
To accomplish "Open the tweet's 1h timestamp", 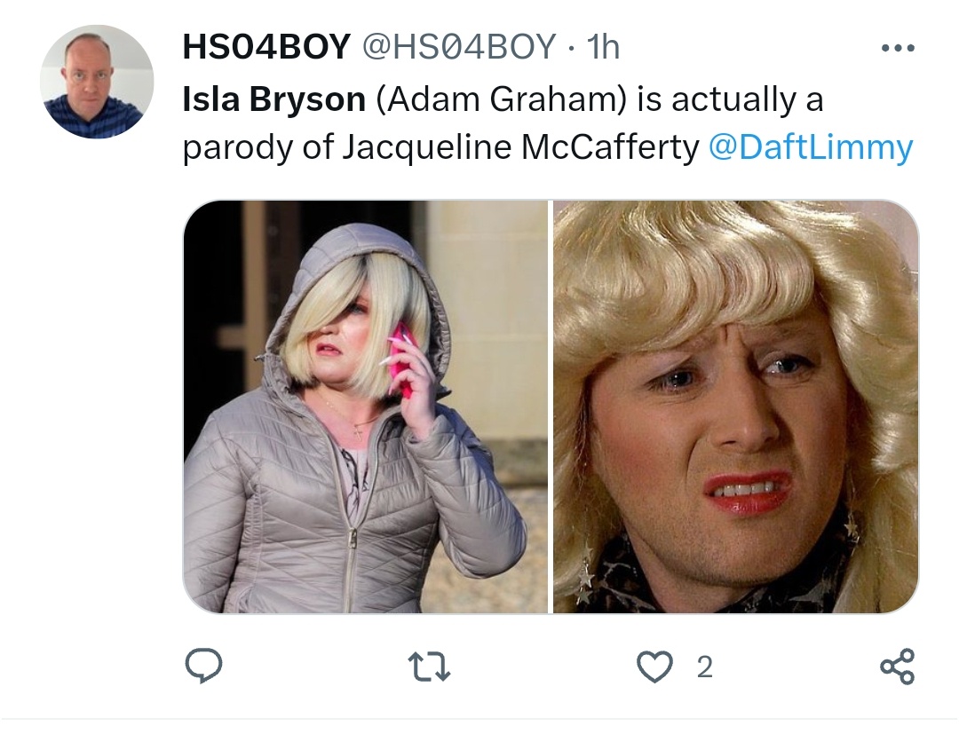I will (602, 46).
